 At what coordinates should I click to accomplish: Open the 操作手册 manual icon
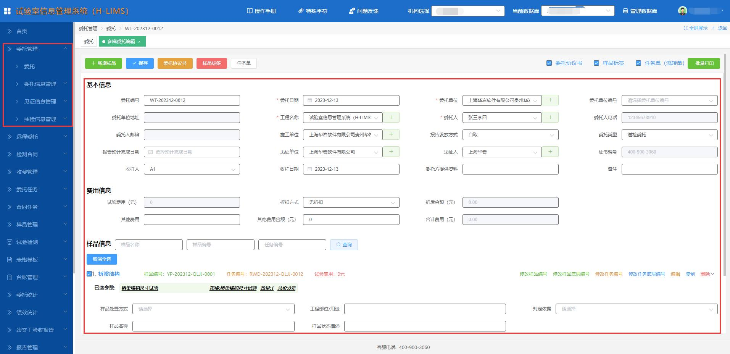250,11
